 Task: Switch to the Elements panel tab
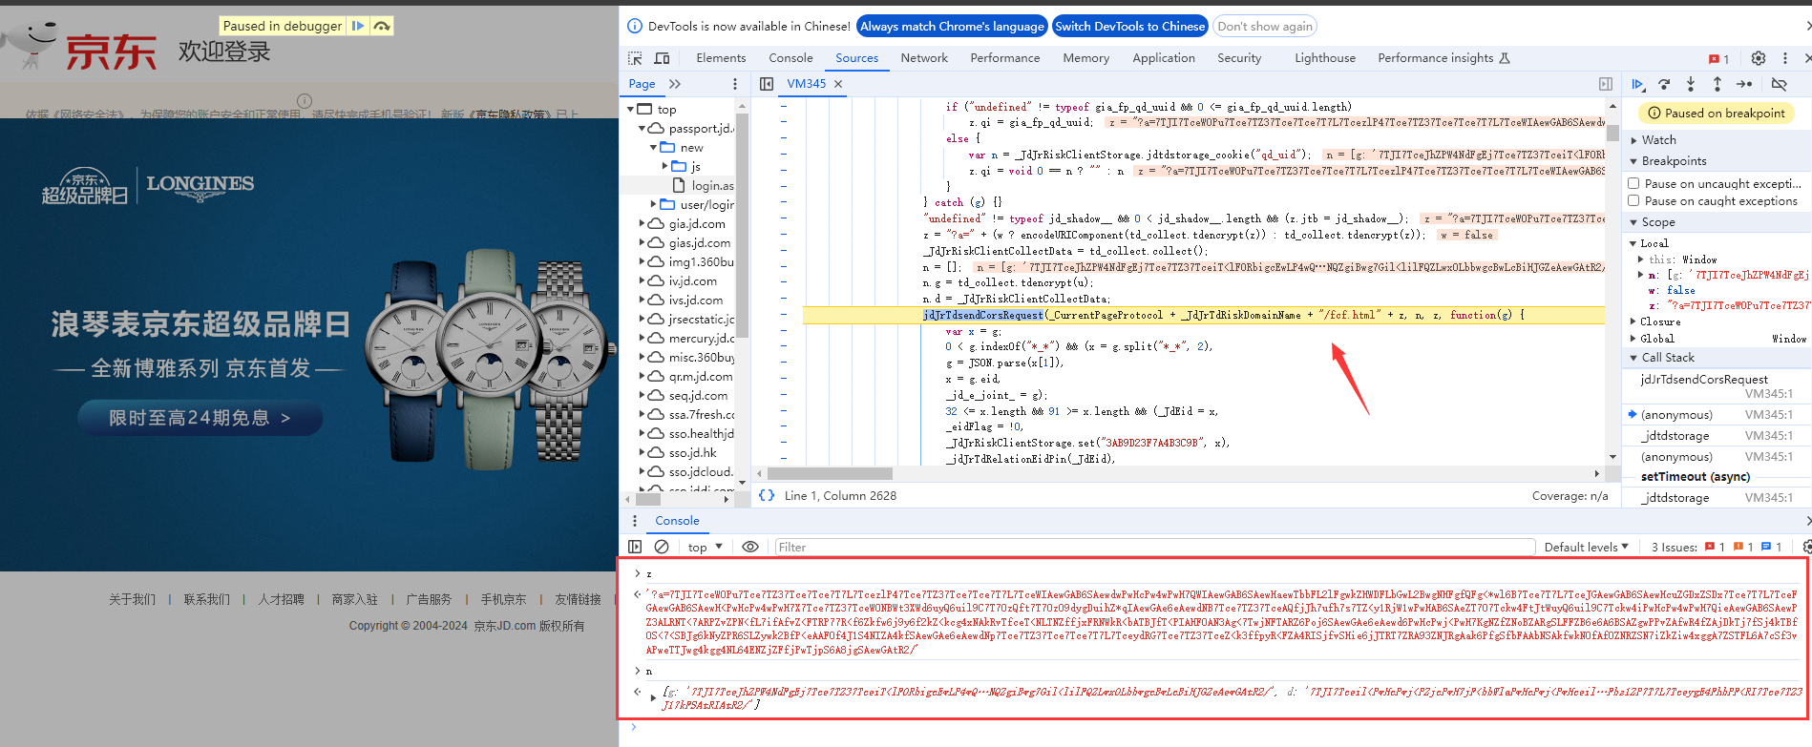(x=721, y=58)
